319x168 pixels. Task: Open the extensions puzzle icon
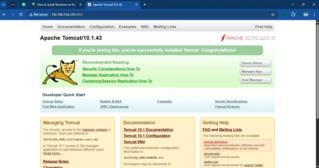point(293,14)
